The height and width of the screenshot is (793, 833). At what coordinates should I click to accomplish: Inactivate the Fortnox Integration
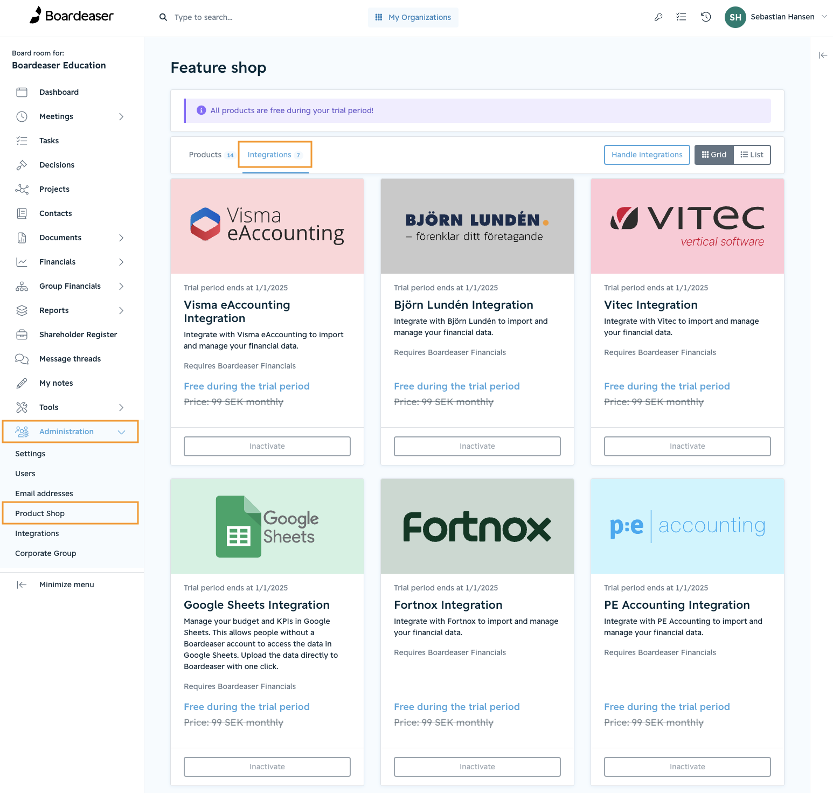tap(477, 767)
